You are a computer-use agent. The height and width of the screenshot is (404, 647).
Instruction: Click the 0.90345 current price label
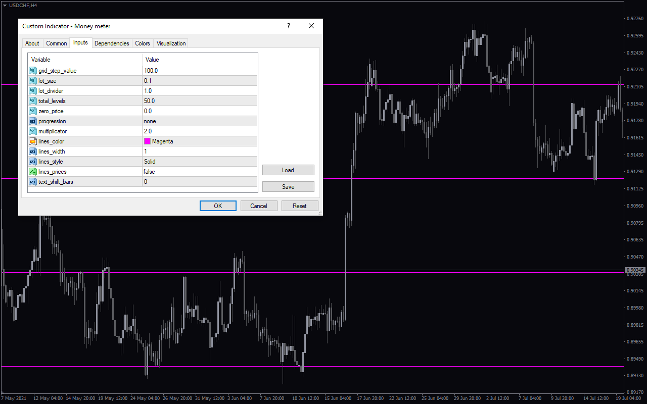[635, 270]
